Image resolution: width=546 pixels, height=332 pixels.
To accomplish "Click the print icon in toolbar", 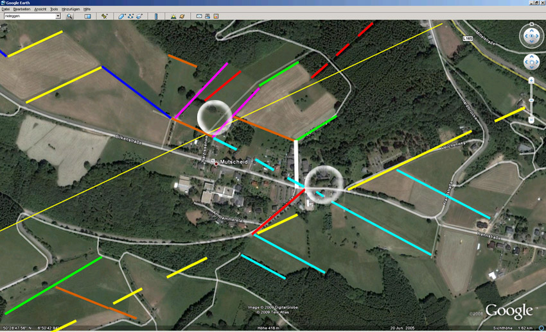I will 207,16.
